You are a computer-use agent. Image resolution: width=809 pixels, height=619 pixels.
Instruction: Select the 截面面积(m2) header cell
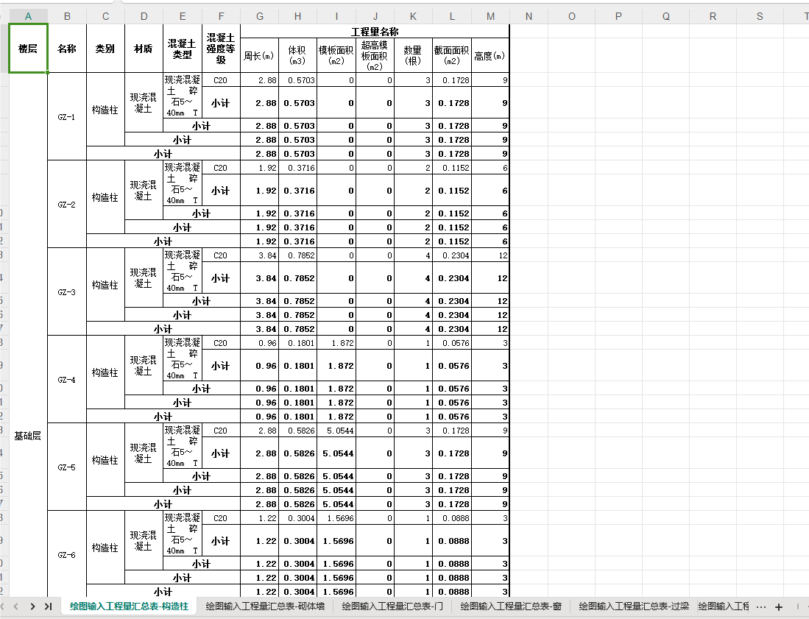tap(452, 55)
